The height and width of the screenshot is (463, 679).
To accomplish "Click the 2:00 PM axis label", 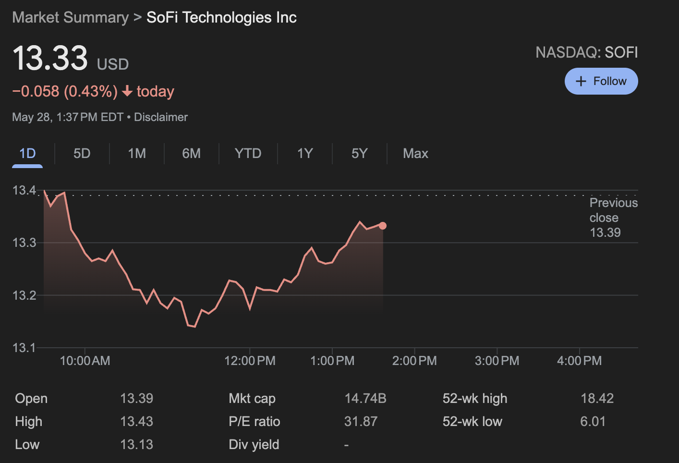I will pos(414,361).
